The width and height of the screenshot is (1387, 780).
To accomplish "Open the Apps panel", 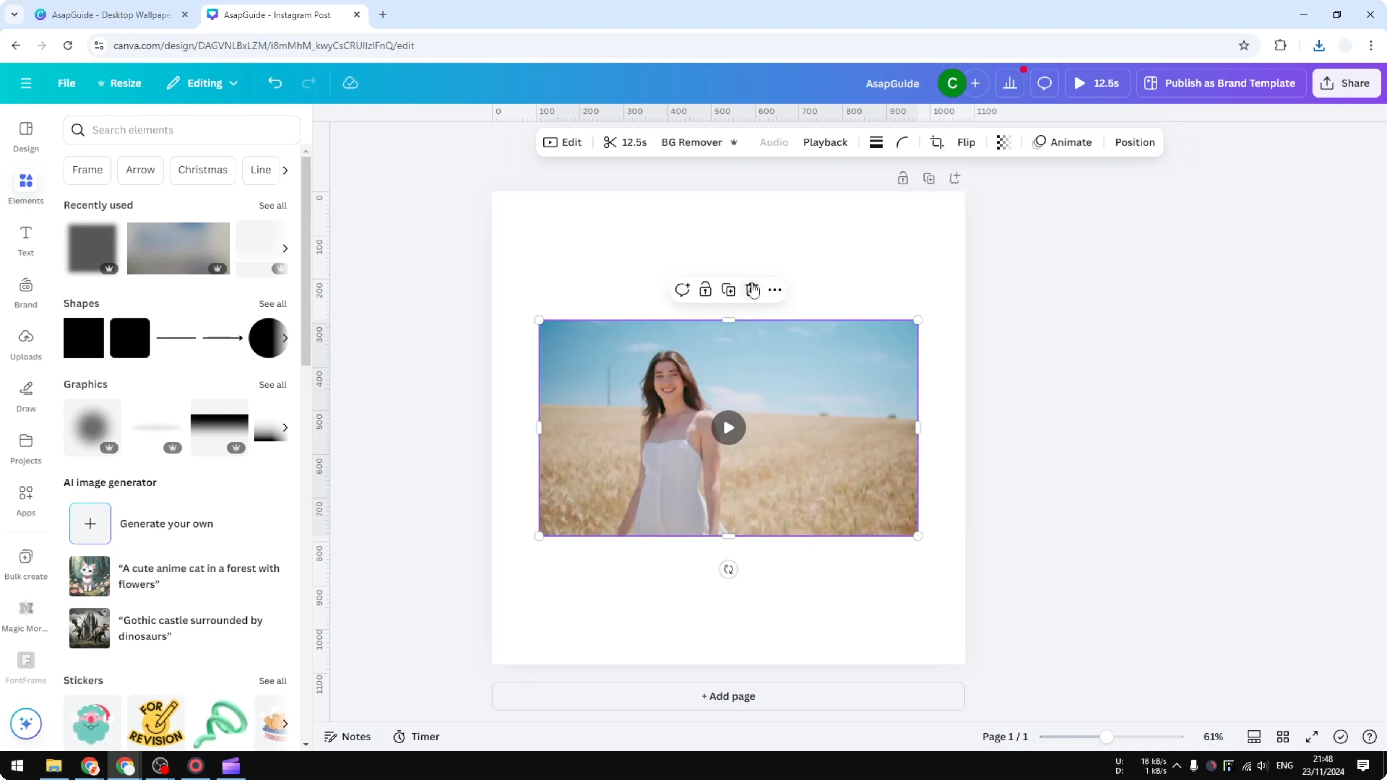I will point(25,500).
